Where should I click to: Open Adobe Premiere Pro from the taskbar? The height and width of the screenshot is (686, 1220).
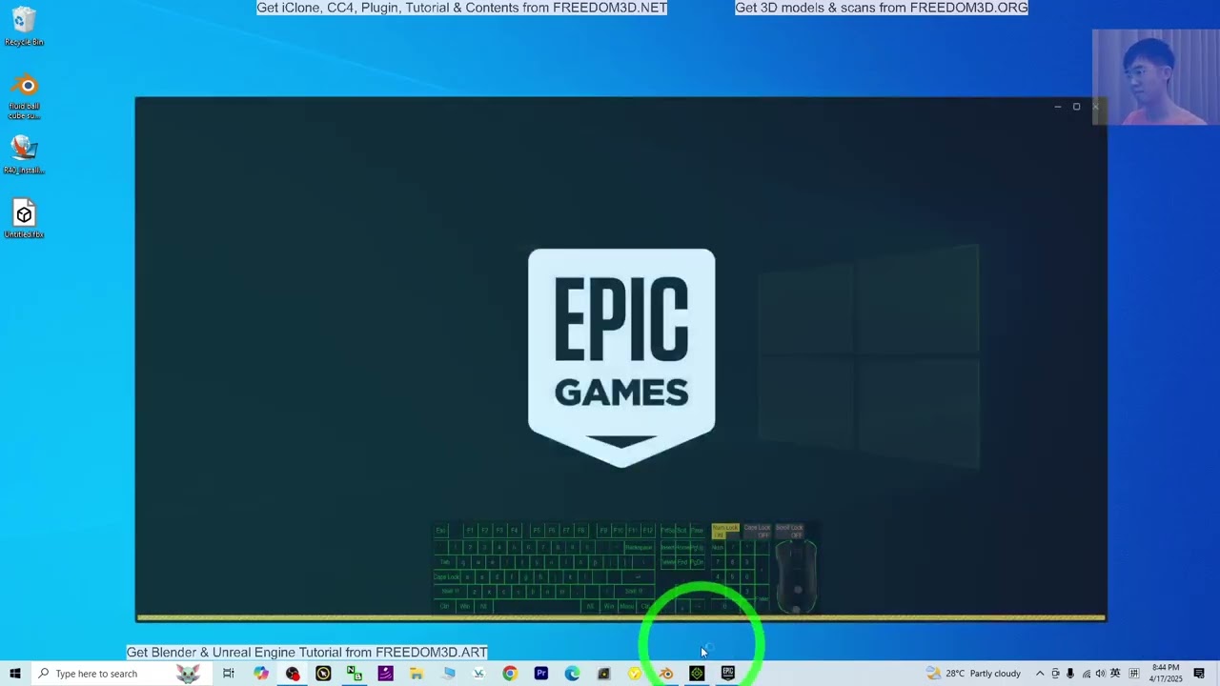540,674
